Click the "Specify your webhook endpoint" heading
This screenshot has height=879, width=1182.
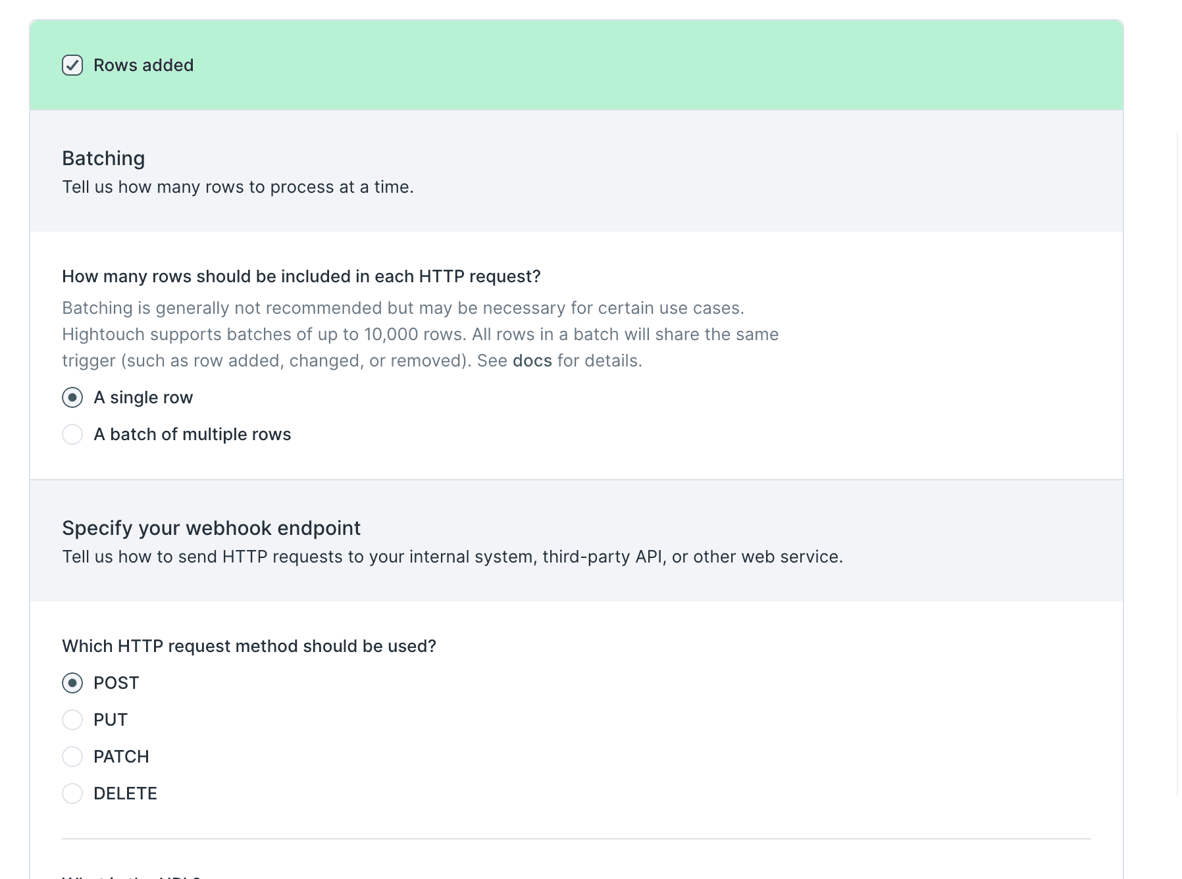(211, 528)
